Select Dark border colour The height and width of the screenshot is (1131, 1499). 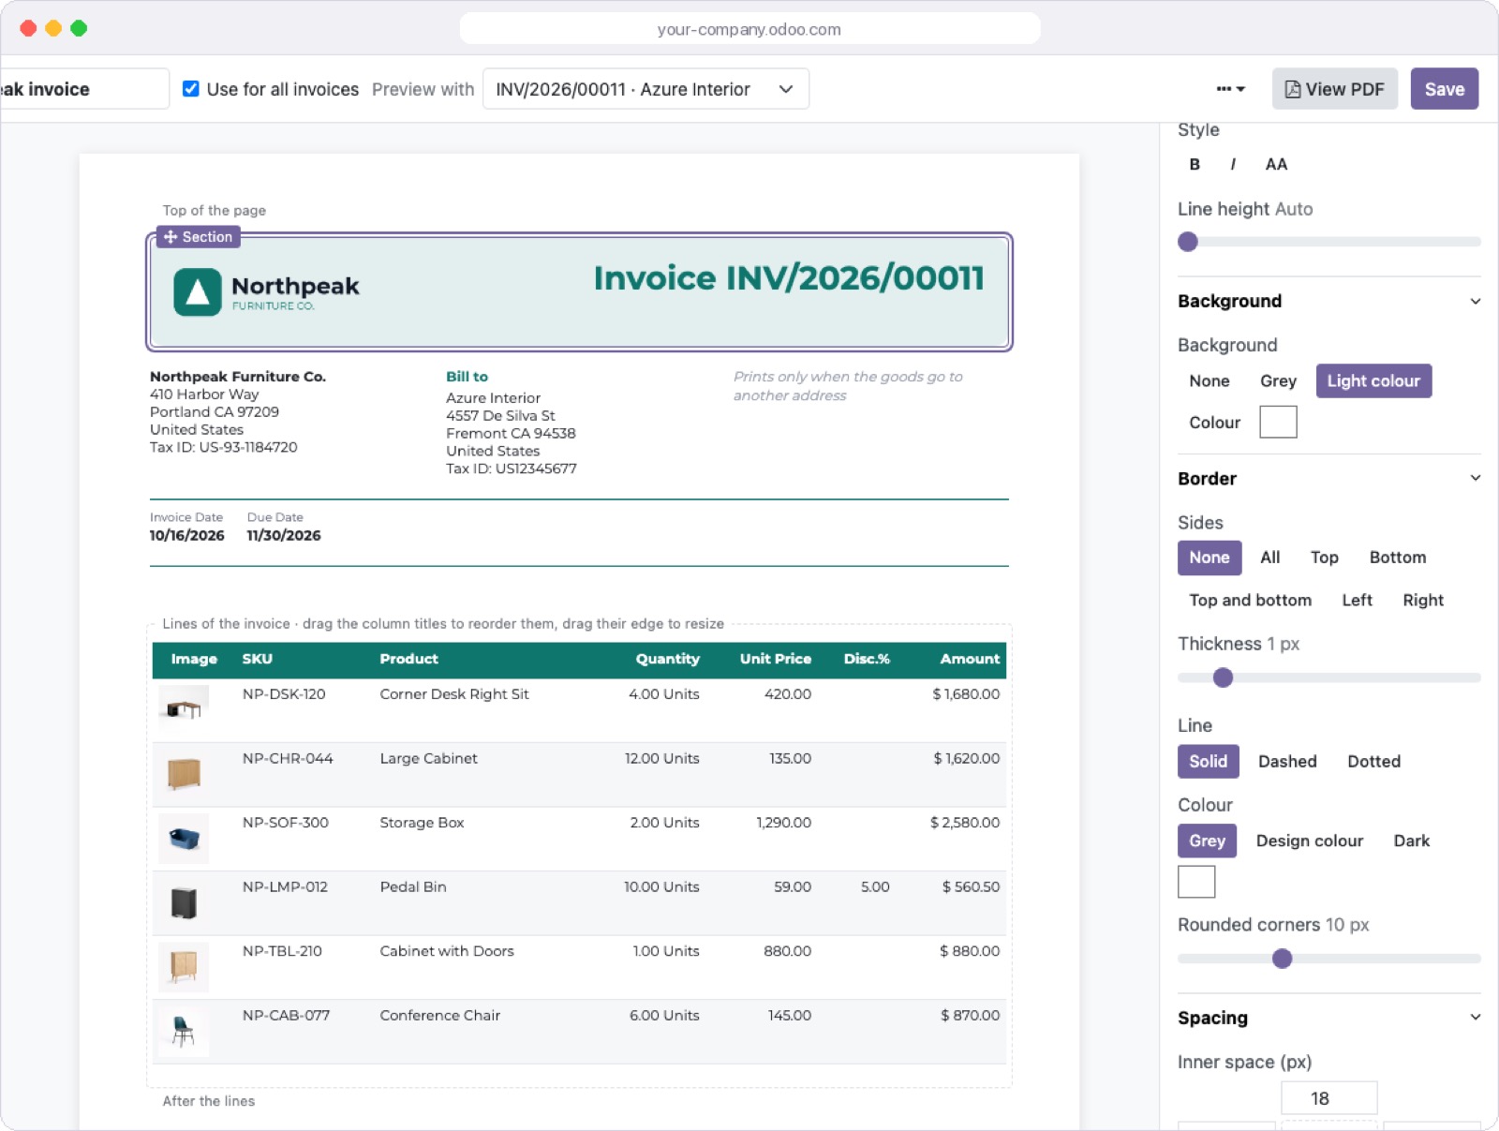tap(1411, 841)
